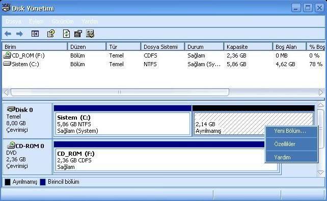Sort by the Düzen column header
Image resolution: width=327 pixels, height=201 pixels.
point(87,47)
